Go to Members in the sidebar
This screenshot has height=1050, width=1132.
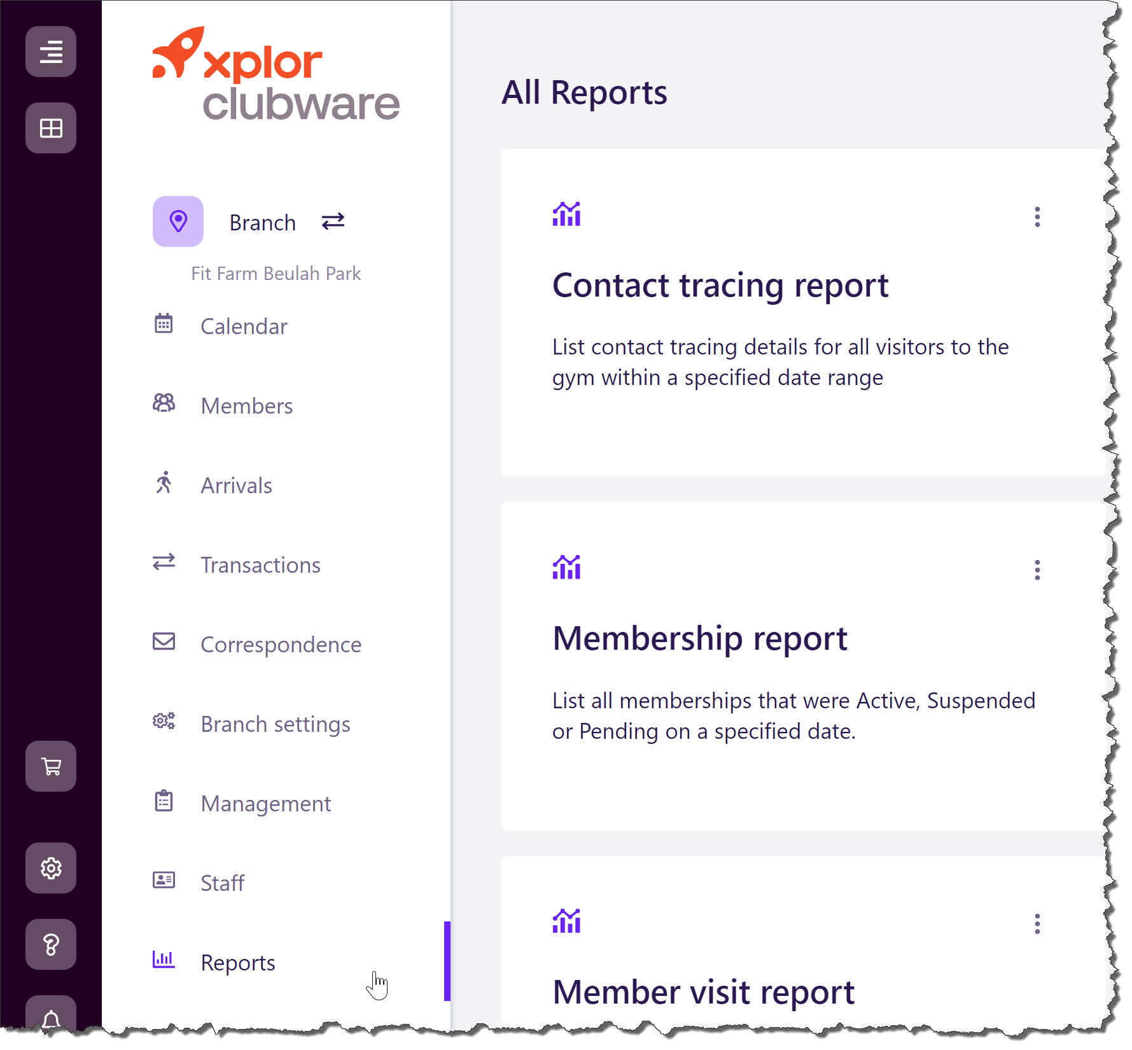click(247, 406)
